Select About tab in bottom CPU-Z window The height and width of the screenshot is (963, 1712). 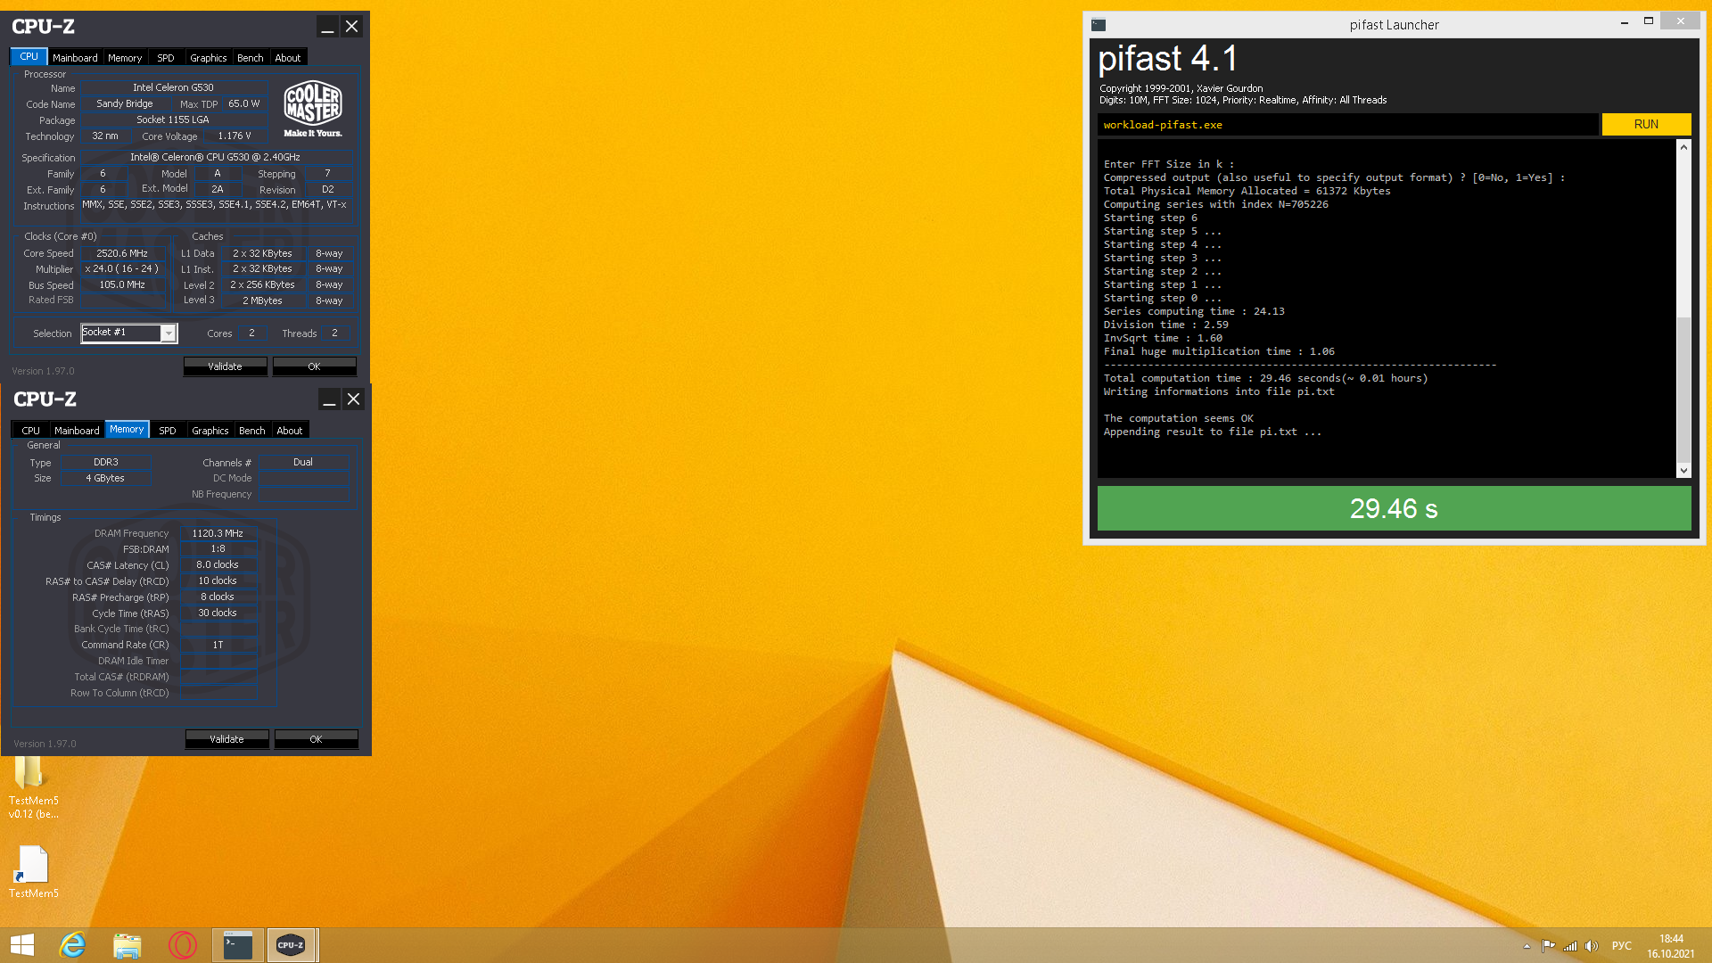290,431
